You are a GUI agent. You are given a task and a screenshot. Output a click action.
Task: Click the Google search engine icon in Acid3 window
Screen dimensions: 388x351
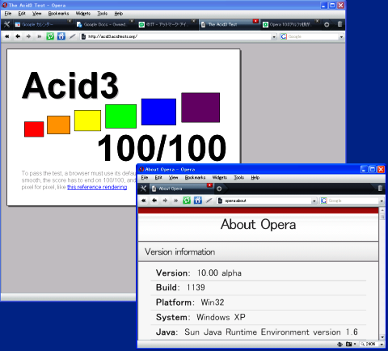point(283,36)
